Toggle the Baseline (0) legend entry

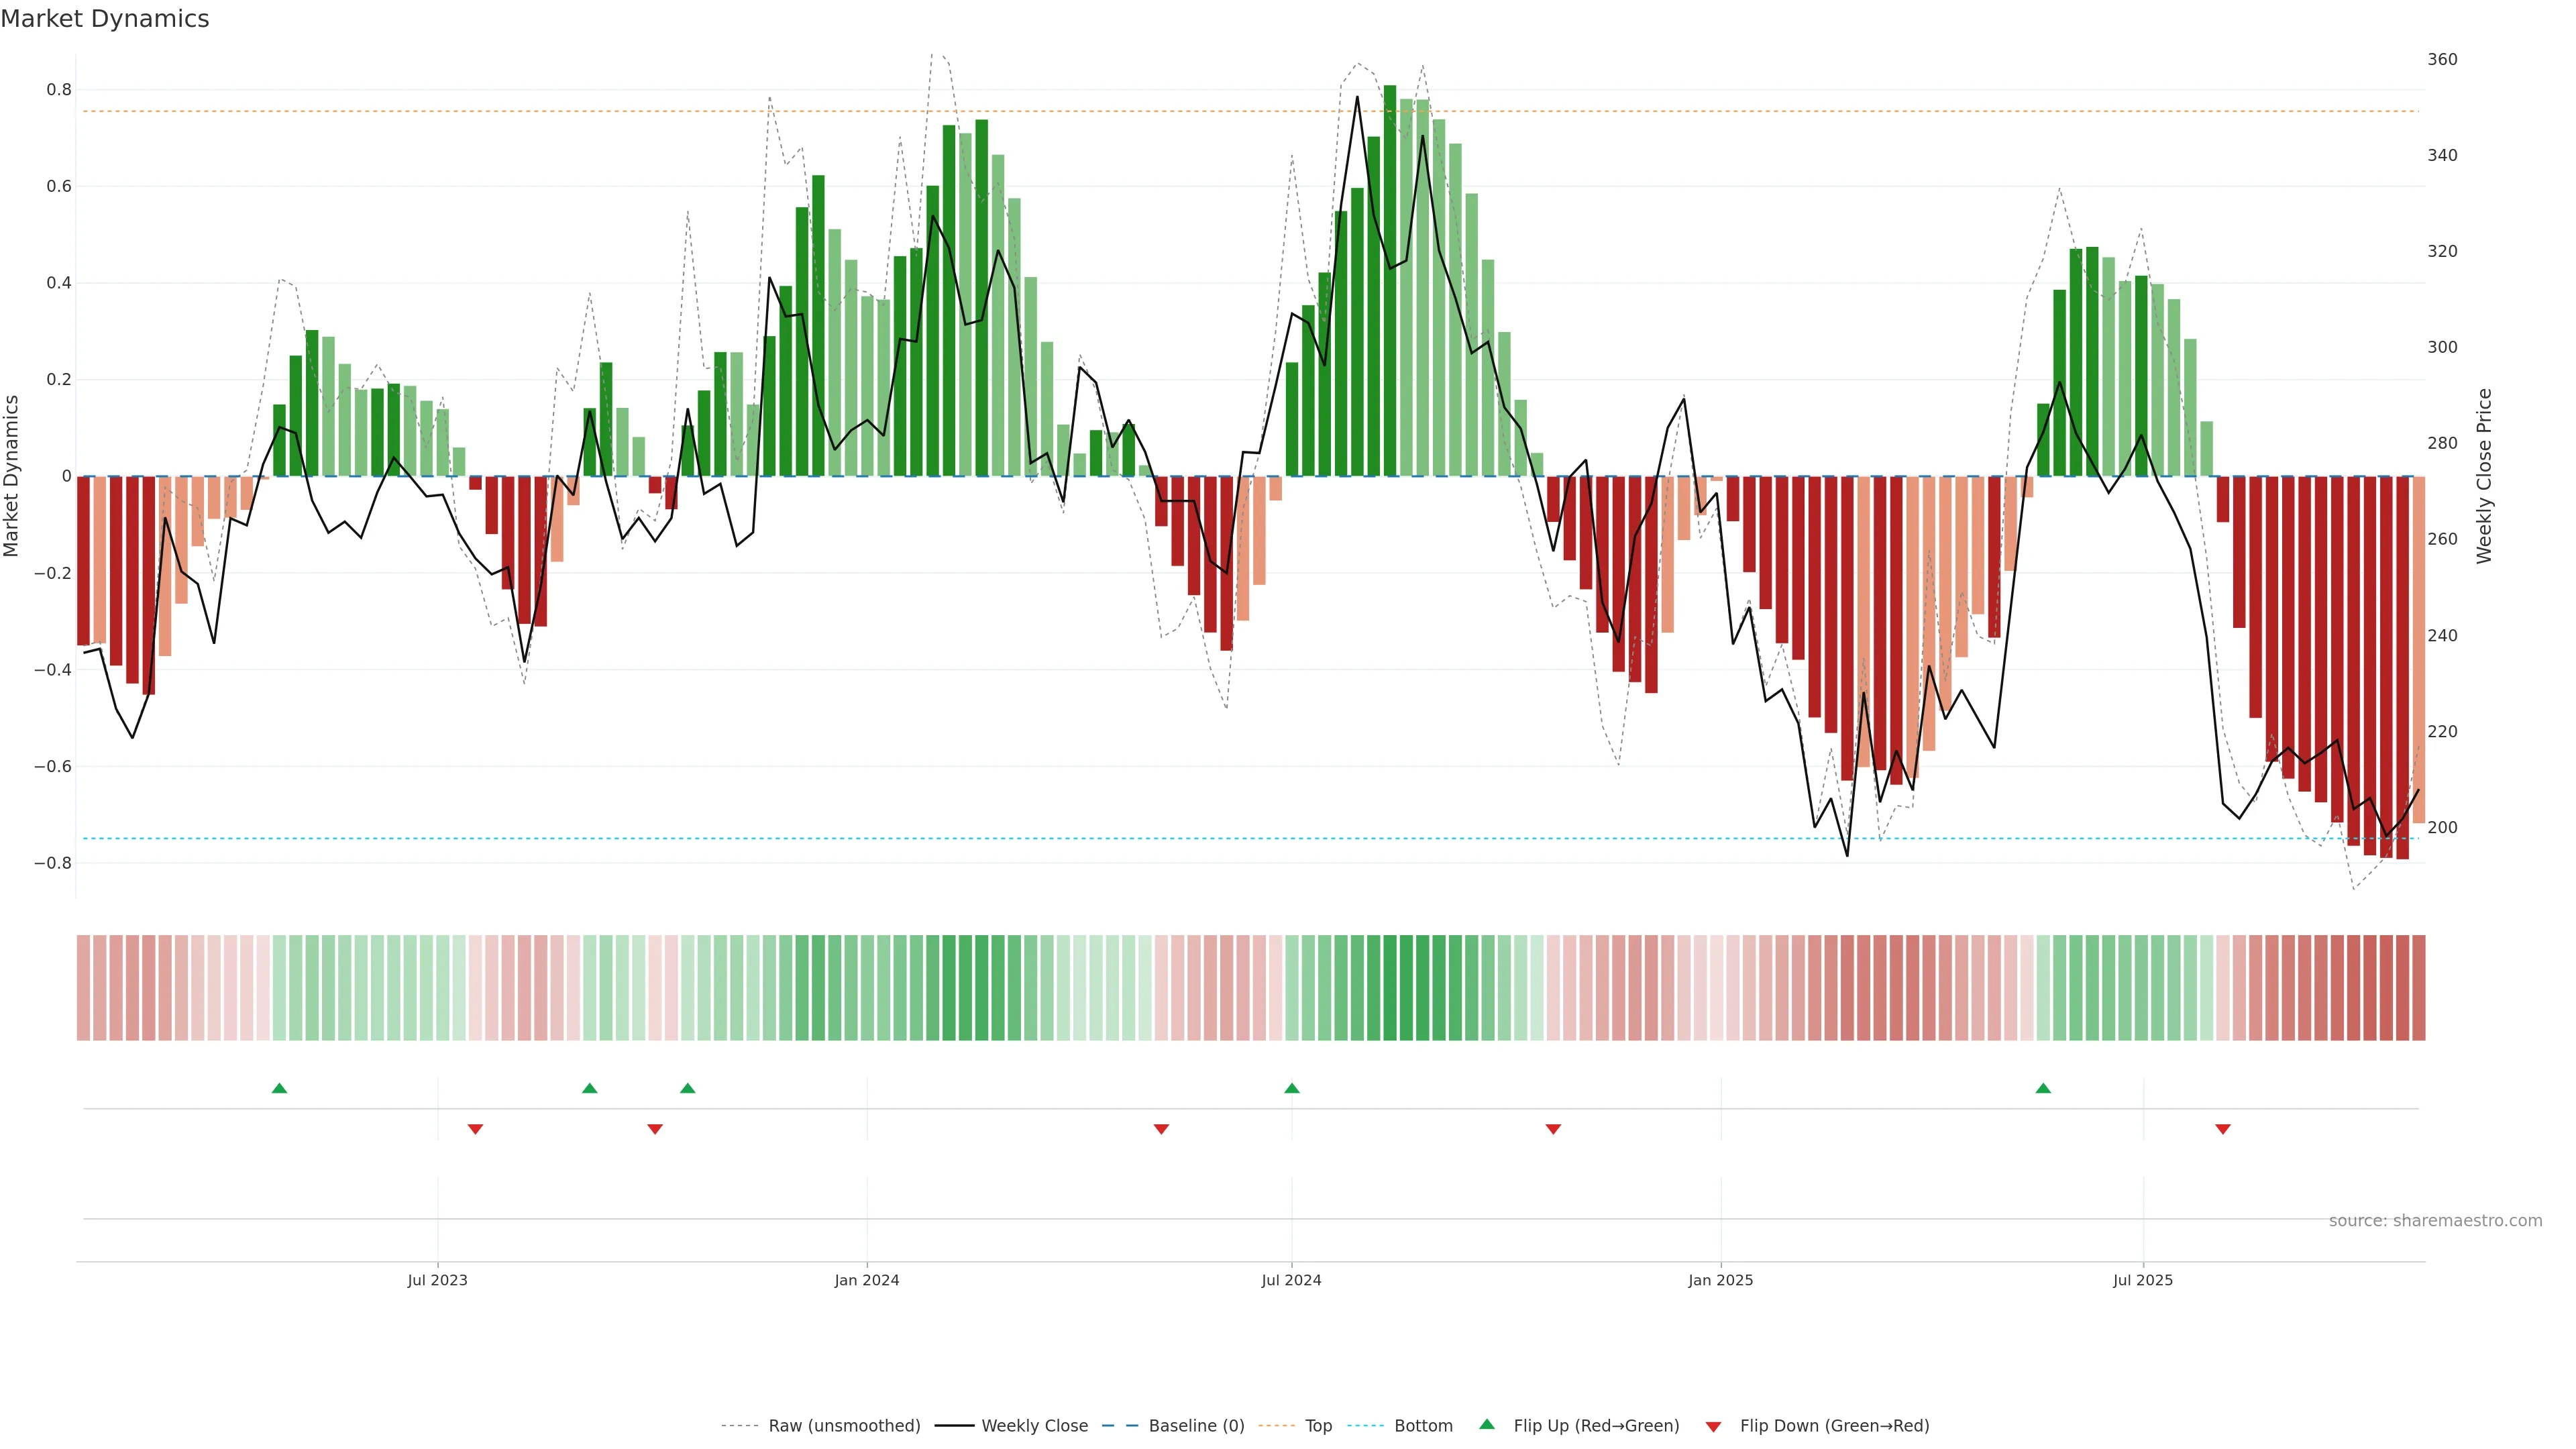(1196, 1426)
